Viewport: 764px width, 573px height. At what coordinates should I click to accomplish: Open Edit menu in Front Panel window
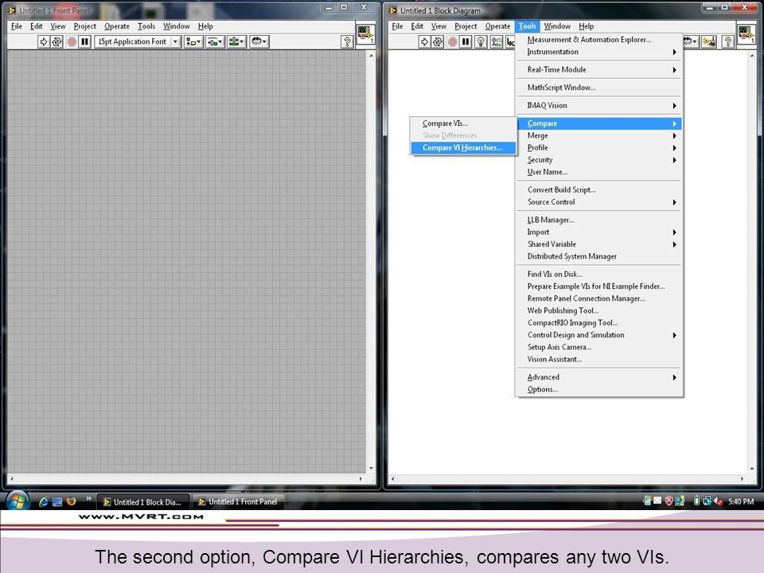click(x=36, y=26)
